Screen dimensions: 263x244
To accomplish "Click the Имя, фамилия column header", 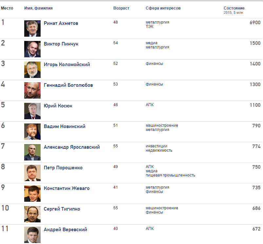I will [38, 8].
